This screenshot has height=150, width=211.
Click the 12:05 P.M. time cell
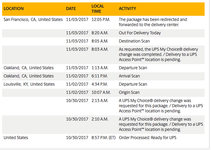point(101,20)
